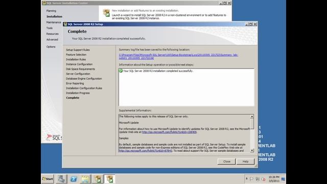Select Planning in Installation Center sidebar
The height and width of the screenshot is (184, 327).
tap(51, 11)
